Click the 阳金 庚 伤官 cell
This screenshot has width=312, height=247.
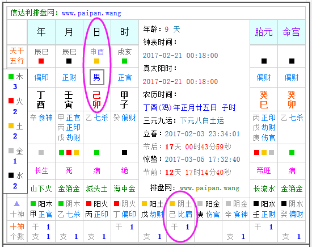coord(208,209)
